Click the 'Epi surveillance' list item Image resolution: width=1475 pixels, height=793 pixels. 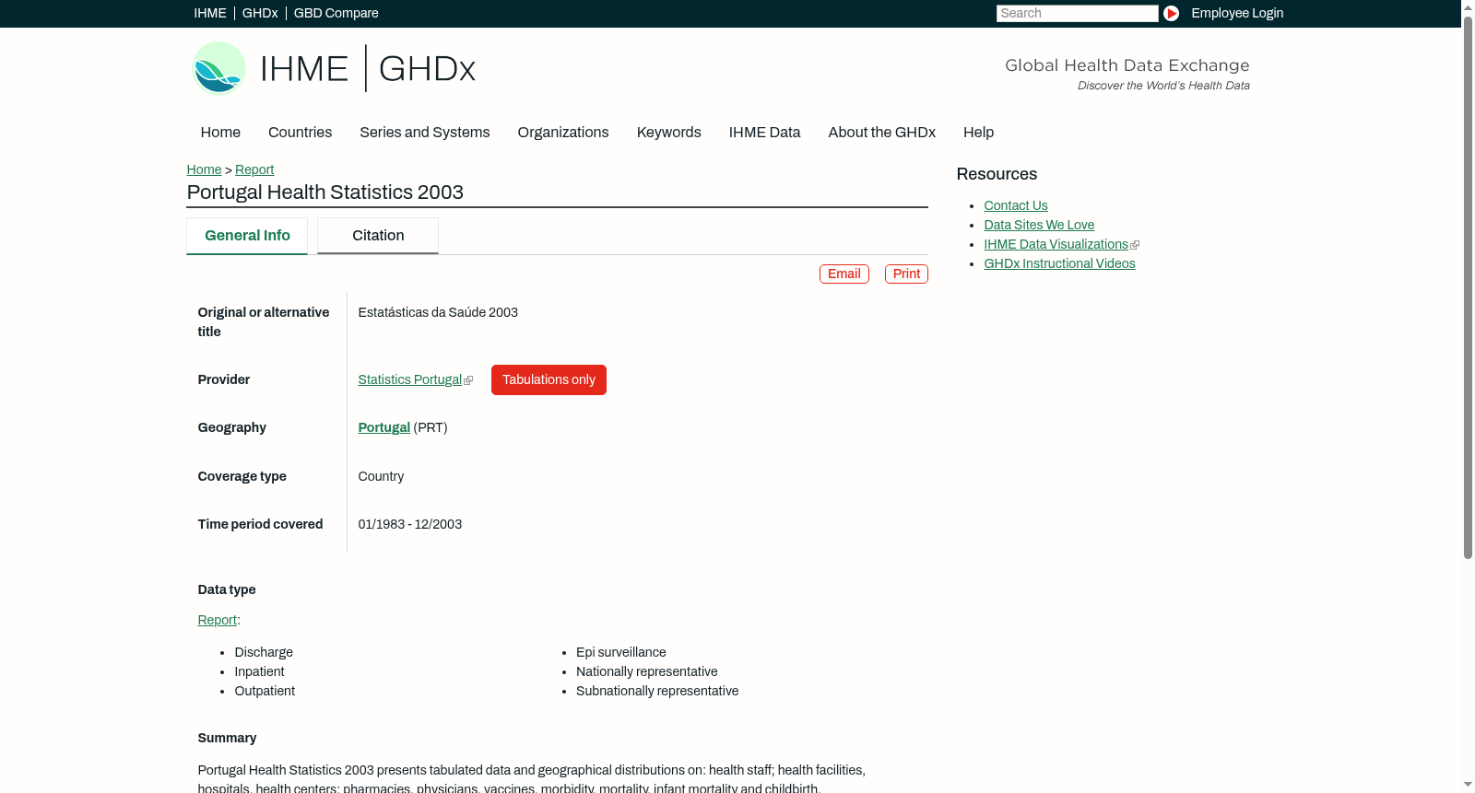(x=620, y=652)
